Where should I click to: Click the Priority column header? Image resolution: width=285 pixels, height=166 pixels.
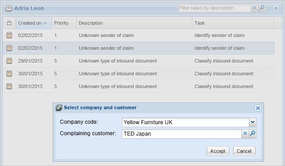[x=64, y=23]
